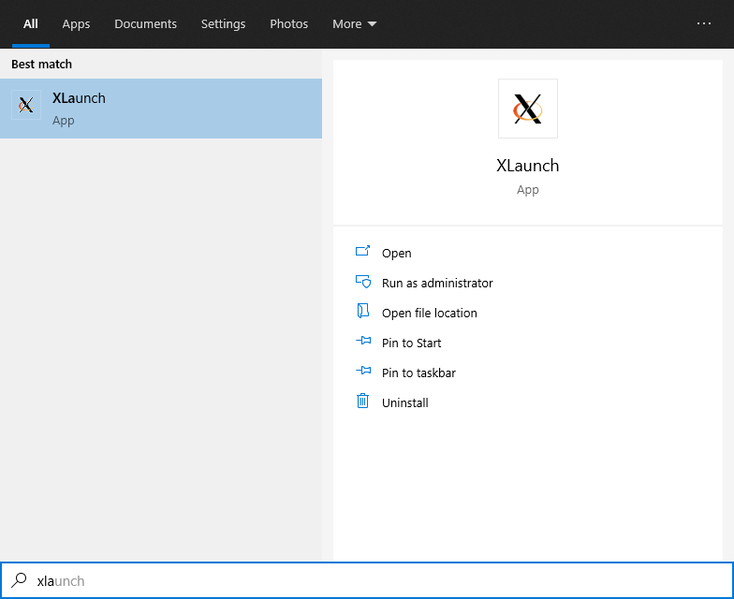
Task: Click the Uninstall trash can icon
Action: tap(363, 401)
